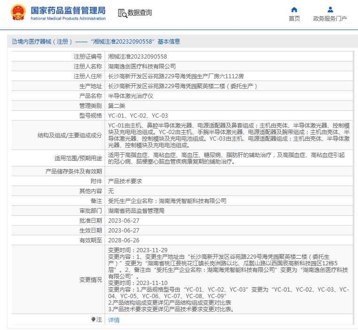
Task: Click the 注册人住所 address value
Action: [x=176, y=76]
